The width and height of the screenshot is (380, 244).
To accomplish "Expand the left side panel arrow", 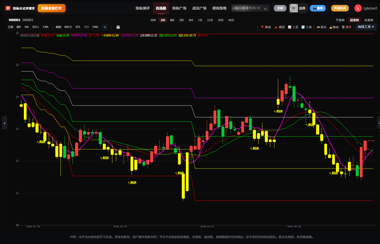I will click(x=4, y=123).
